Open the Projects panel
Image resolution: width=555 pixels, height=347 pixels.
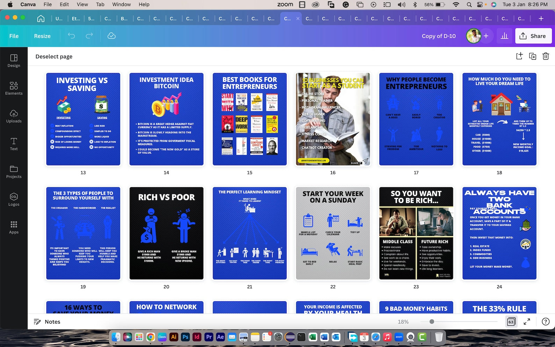click(14, 172)
